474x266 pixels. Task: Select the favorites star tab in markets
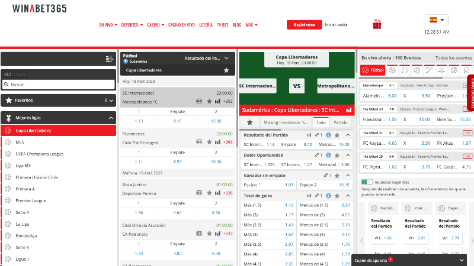point(249,122)
